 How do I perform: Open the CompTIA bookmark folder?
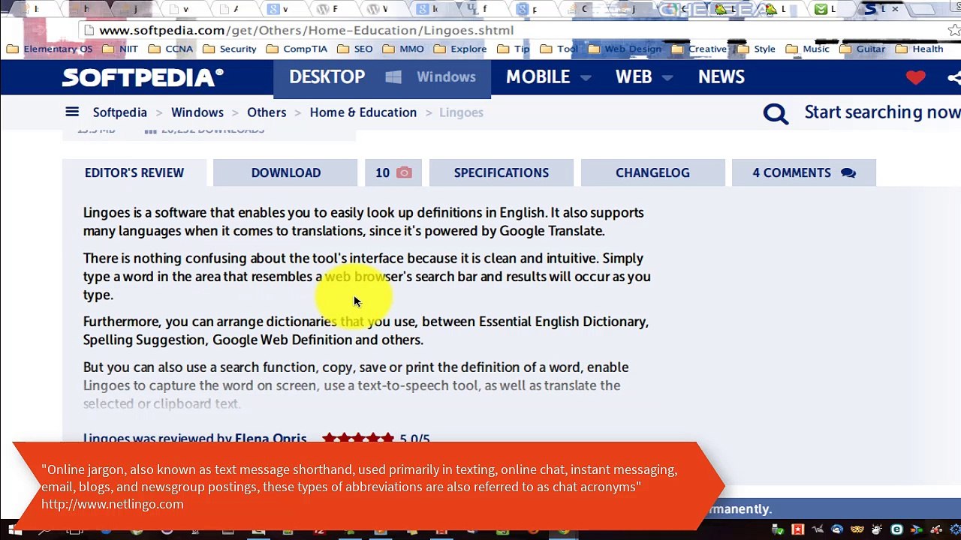coord(297,49)
